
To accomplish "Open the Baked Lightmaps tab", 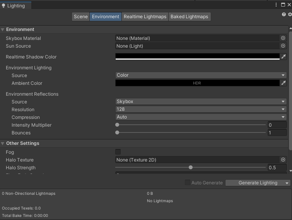I will 190,17.
